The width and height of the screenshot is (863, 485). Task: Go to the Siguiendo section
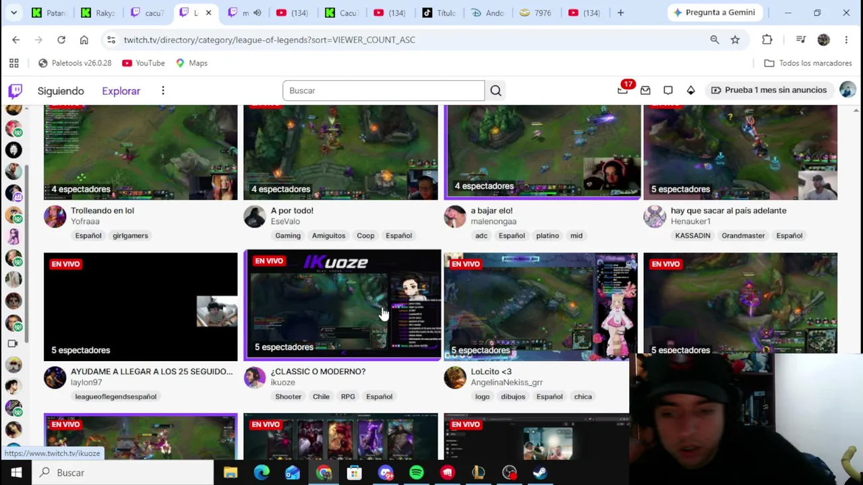(x=61, y=91)
